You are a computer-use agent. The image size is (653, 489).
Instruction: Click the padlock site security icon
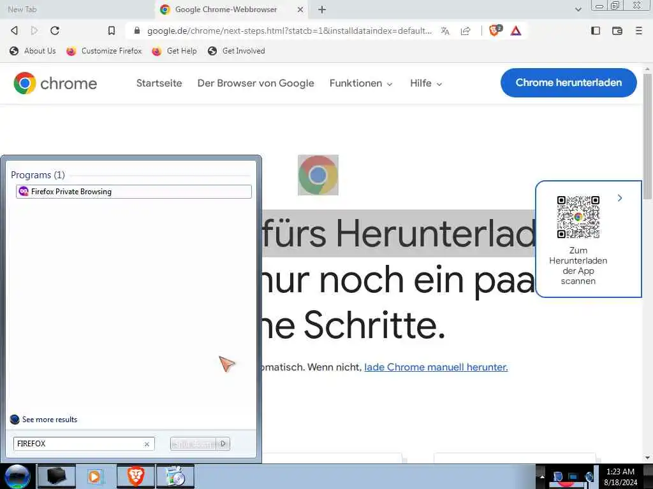click(136, 31)
